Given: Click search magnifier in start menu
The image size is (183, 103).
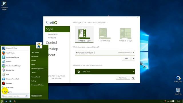Looking at the screenshot, I should coord(26,96).
